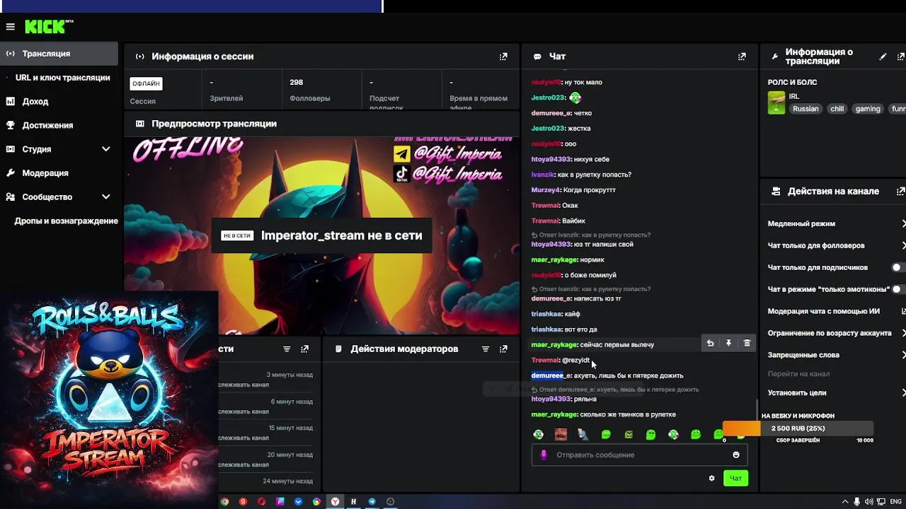Open the hamburger menu next to KICK logo
906x509 pixels.
(10, 27)
